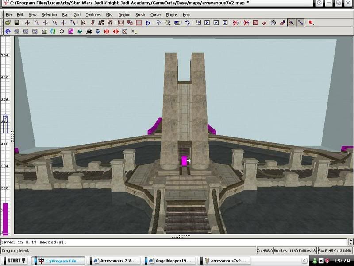Rotate selection around the Z axis

click(73, 23)
